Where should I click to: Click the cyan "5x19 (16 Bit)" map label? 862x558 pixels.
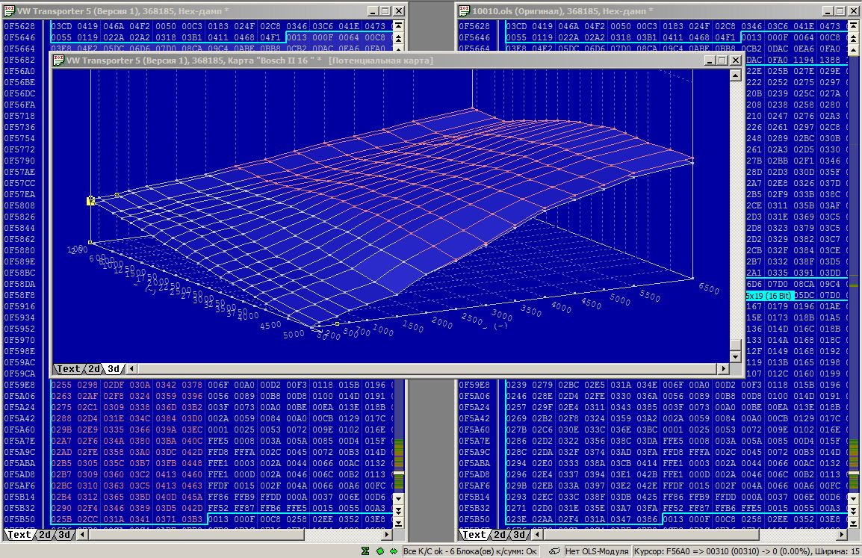click(x=770, y=296)
